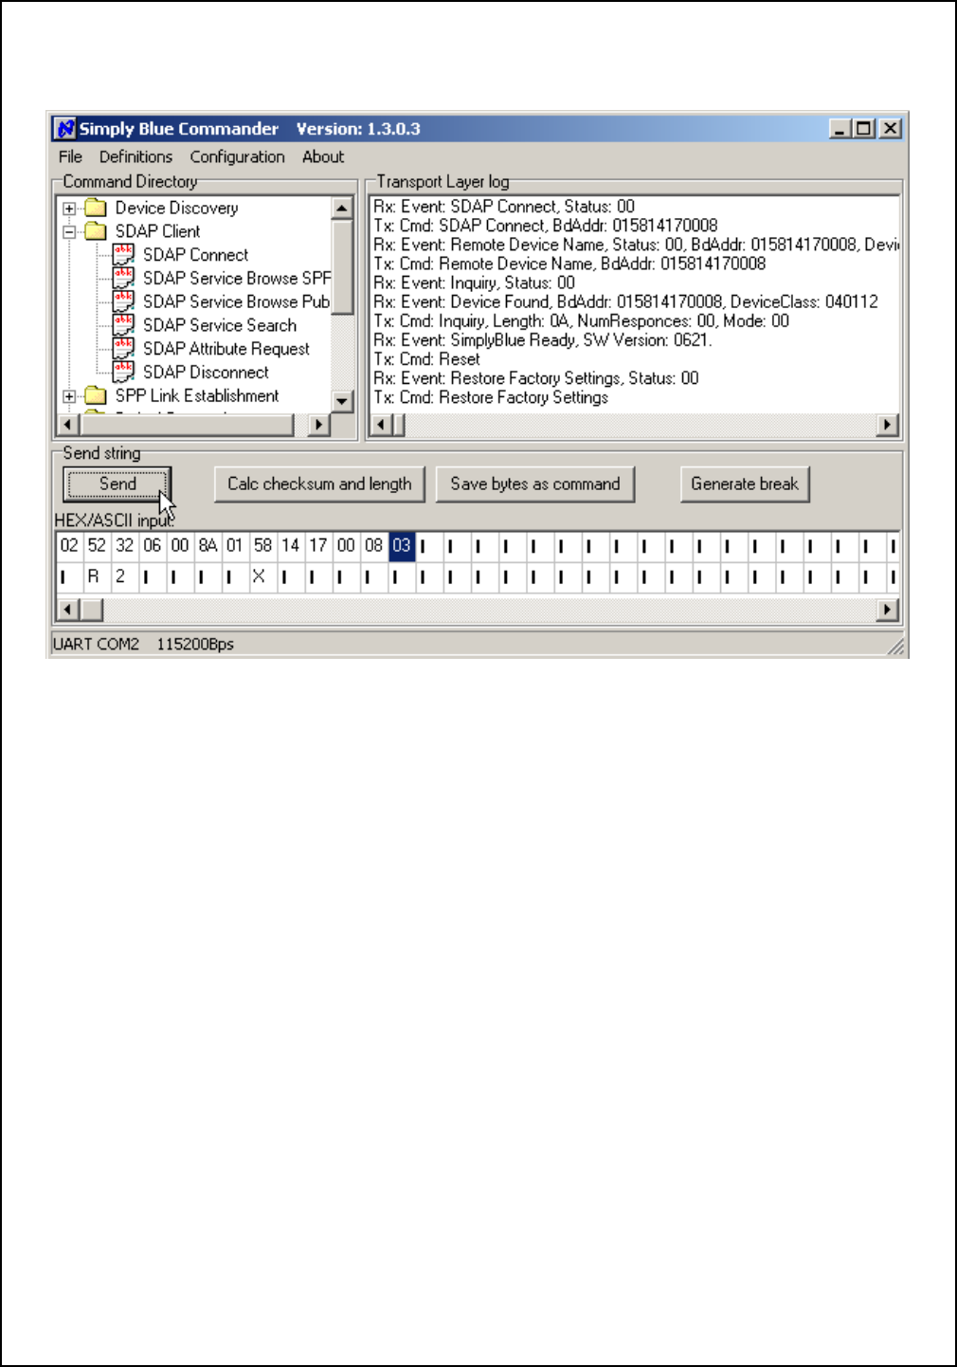Viewport: 957px width, 1367px height.
Task: Click down arrow of Command Directory scrollbar
Action: click(x=343, y=401)
